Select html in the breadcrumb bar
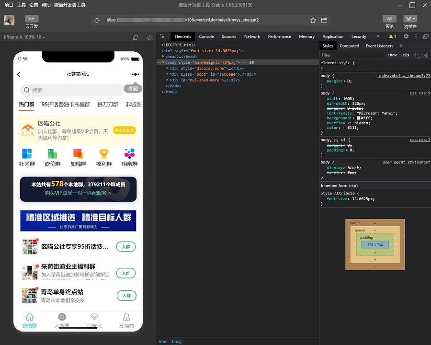The image size is (431, 345). click(x=163, y=342)
